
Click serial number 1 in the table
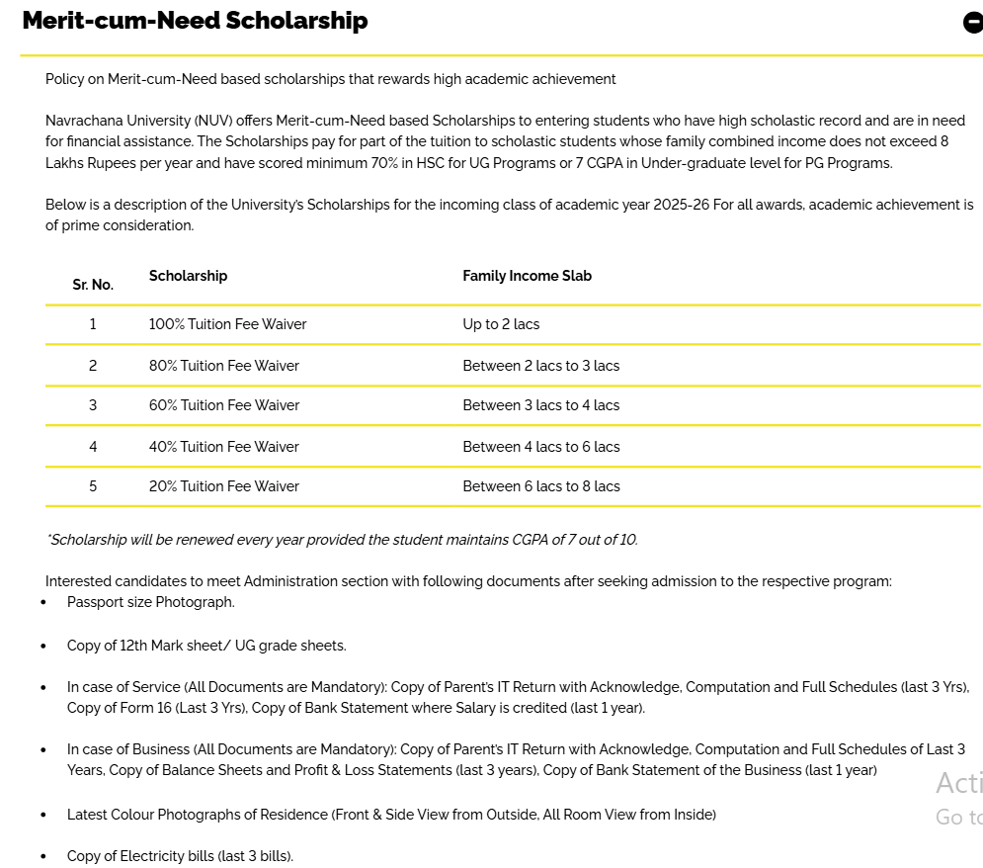(x=93, y=324)
